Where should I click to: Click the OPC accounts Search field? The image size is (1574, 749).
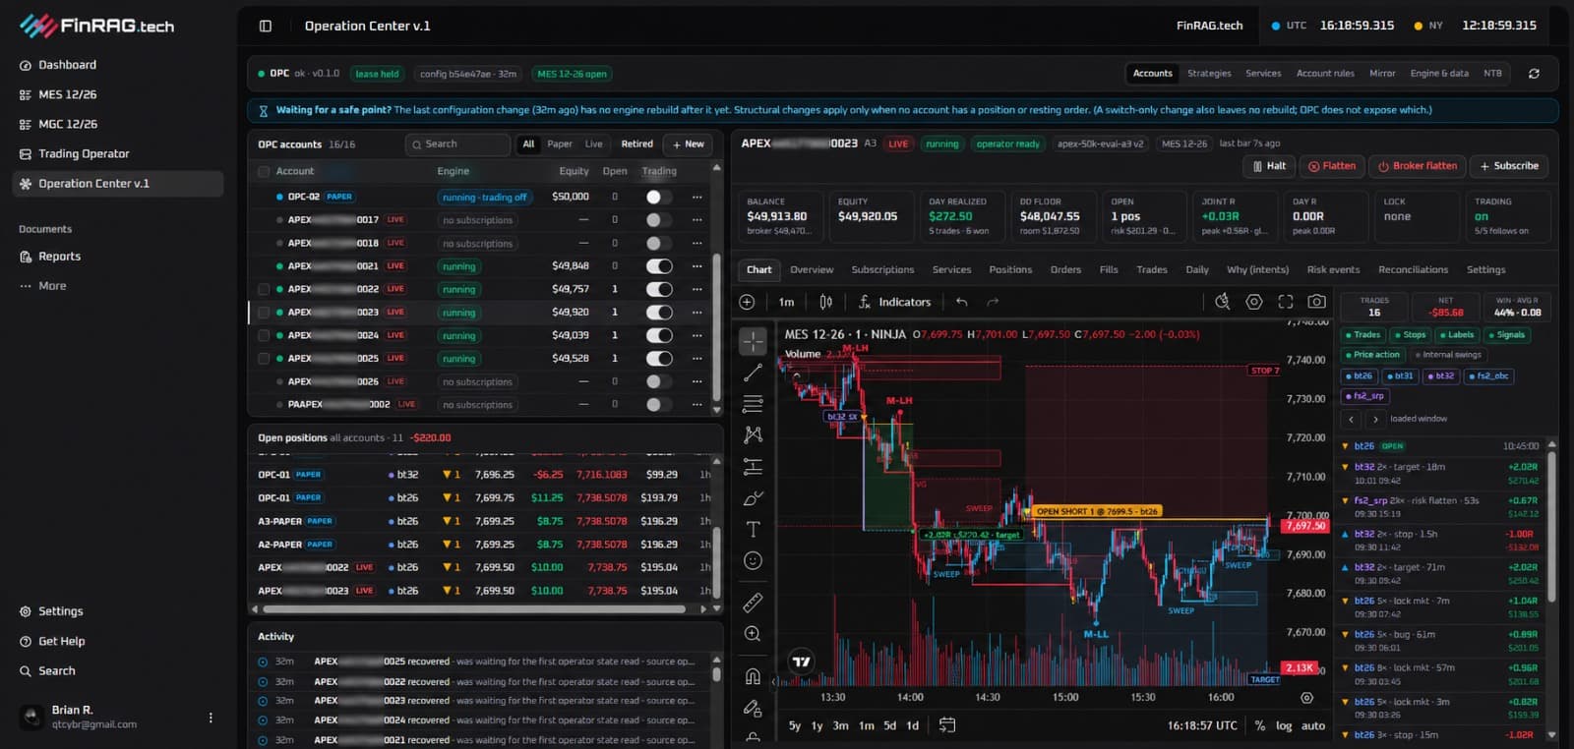pos(457,144)
